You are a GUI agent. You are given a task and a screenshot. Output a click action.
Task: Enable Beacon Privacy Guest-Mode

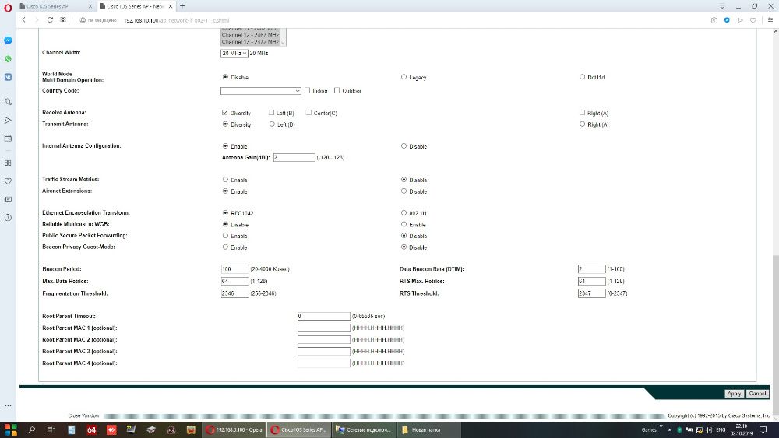click(x=226, y=247)
